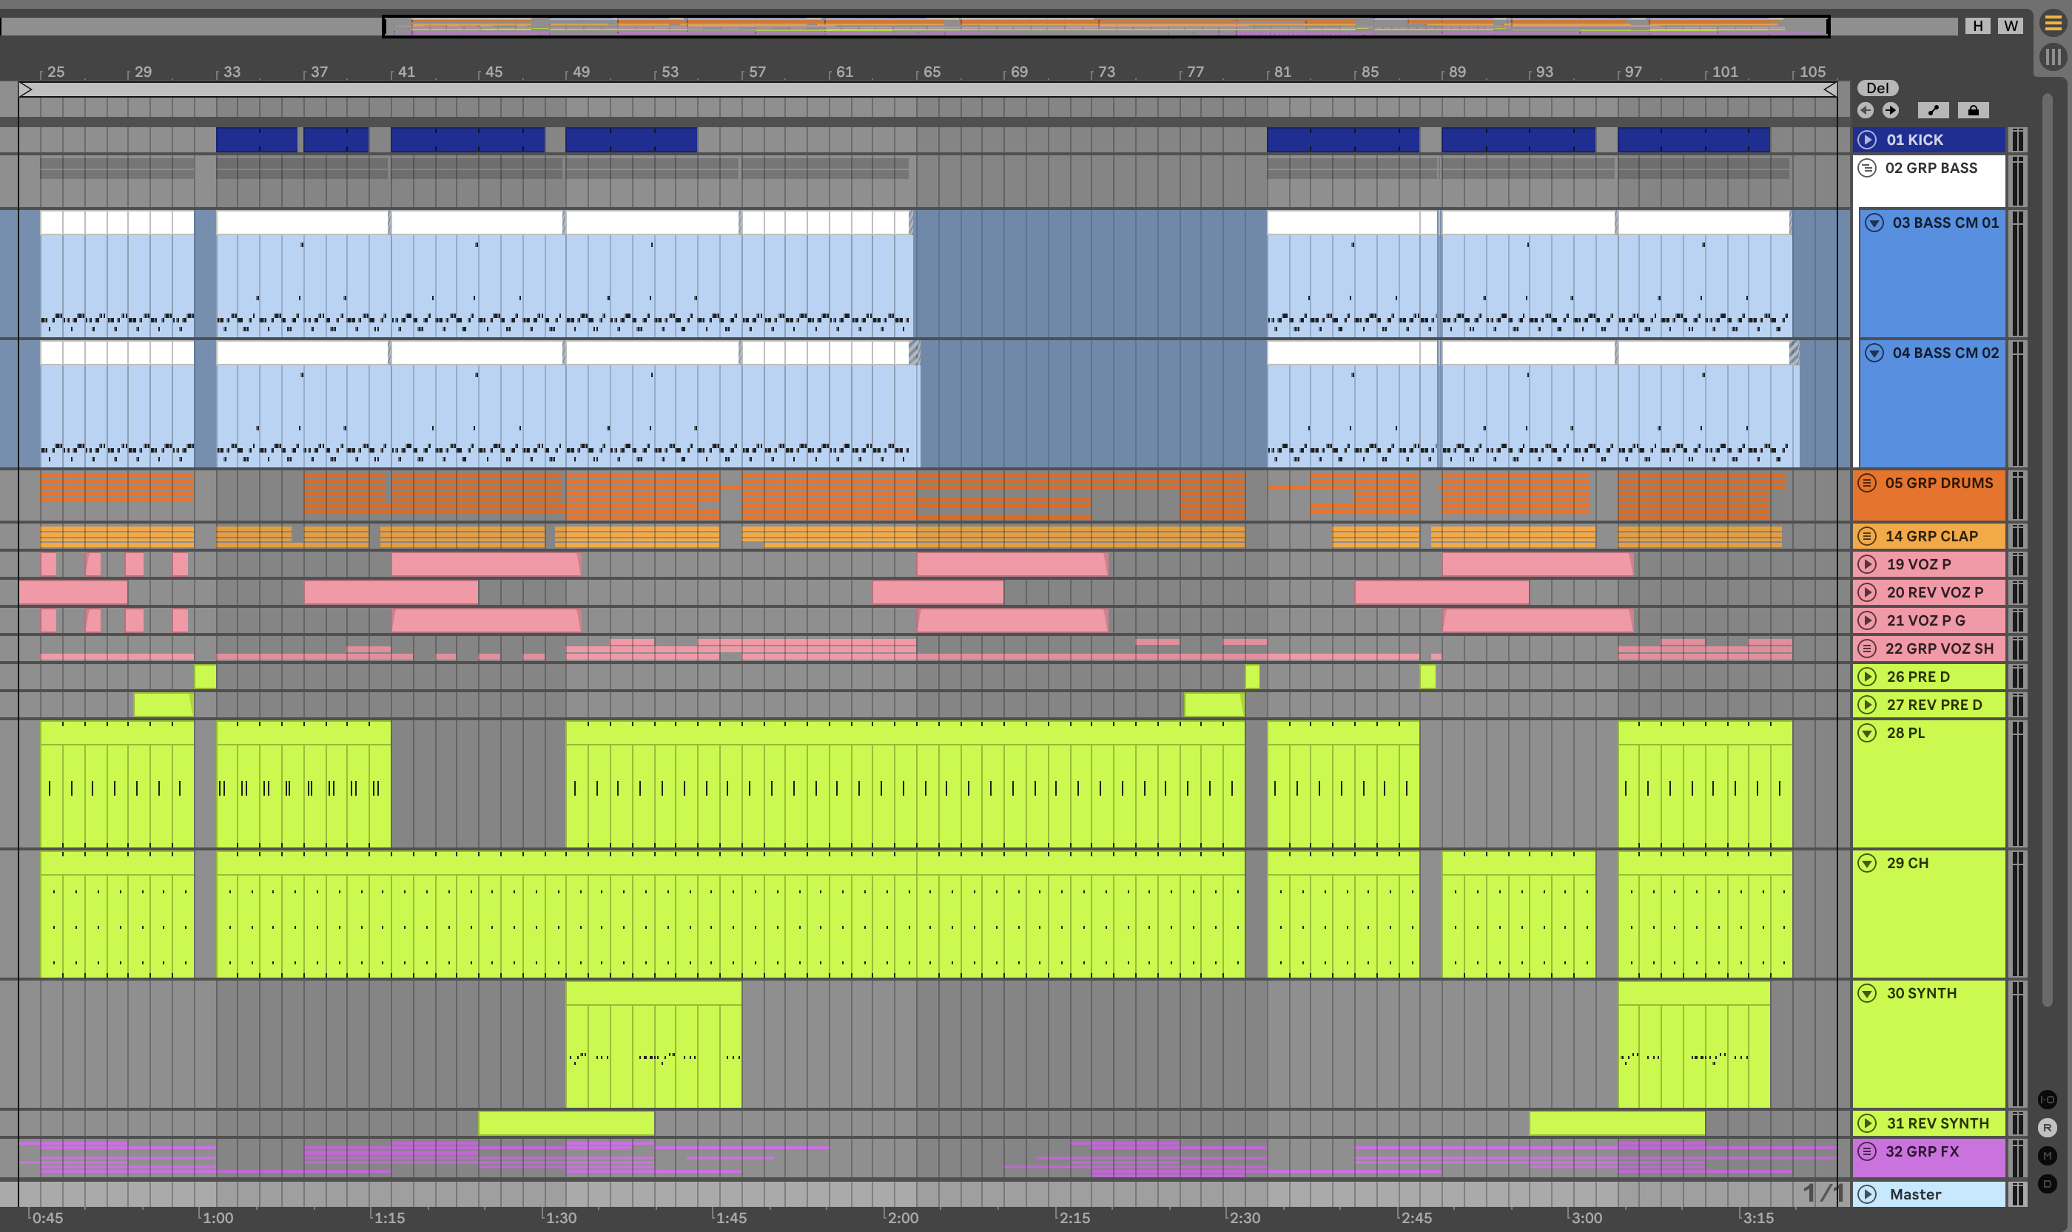Unfold the 05 GRP DRUMS group
The image size is (2072, 1232).
click(x=1867, y=483)
